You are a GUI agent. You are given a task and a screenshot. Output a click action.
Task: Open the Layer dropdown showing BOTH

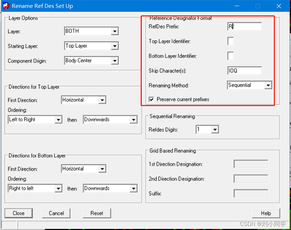point(115,31)
